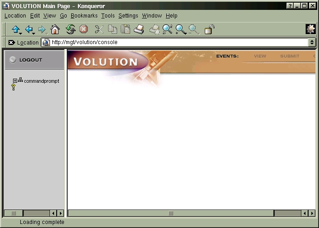Click the Print toolbar icon
Image resolution: width=319 pixels, height=228 pixels.
click(x=139, y=30)
